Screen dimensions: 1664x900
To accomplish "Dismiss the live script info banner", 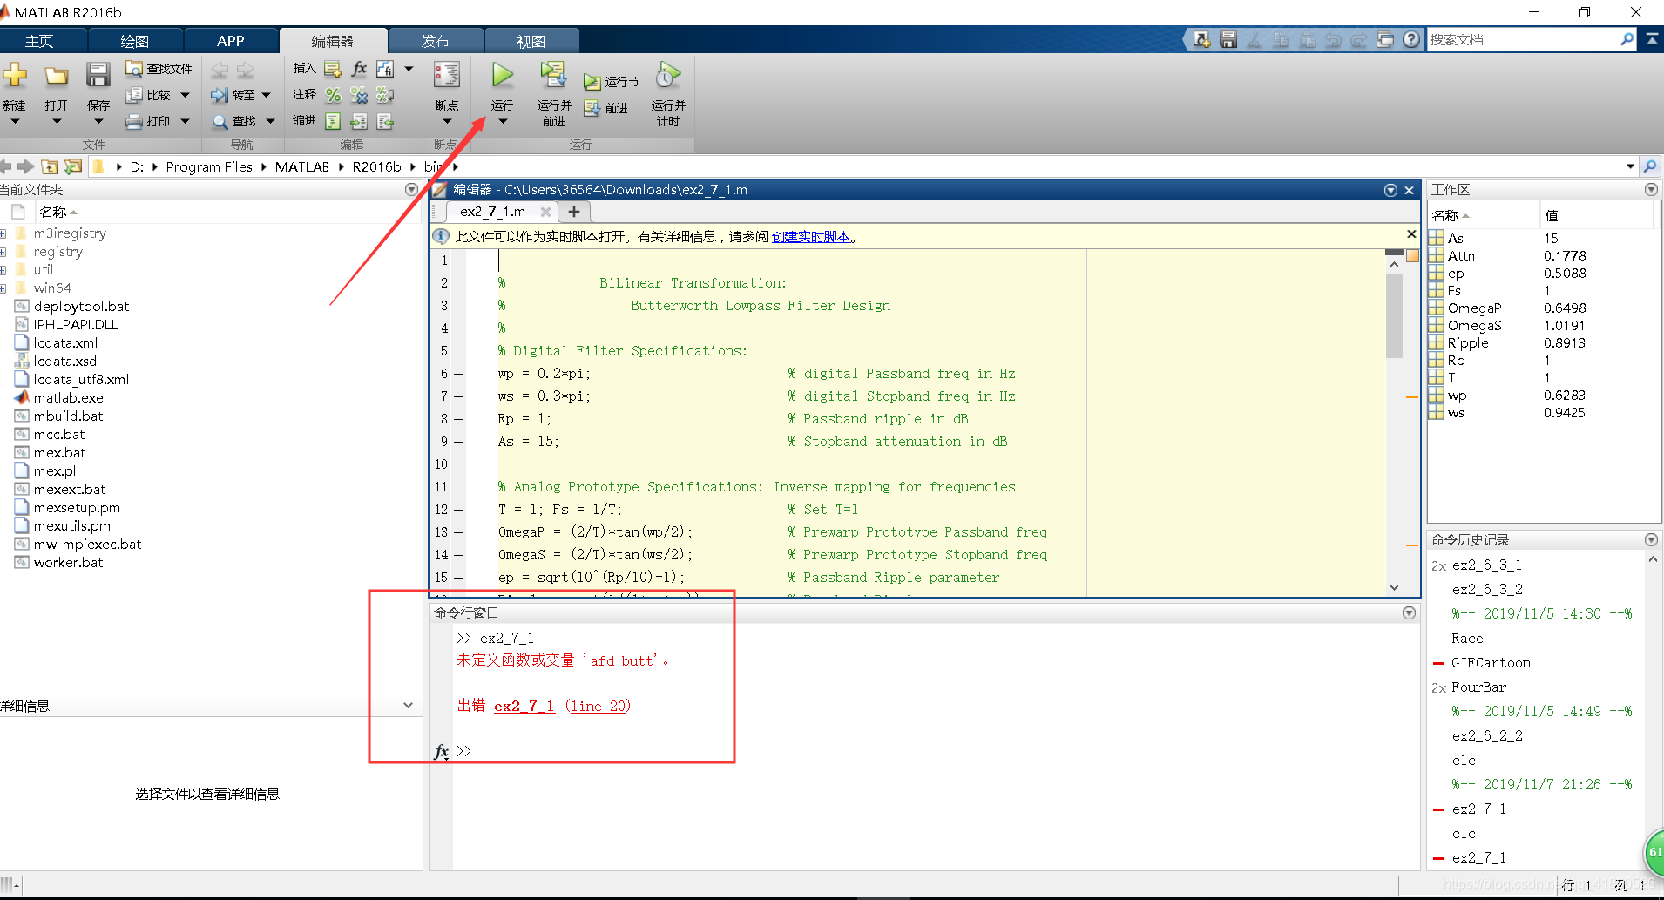I will pyautogui.click(x=1411, y=234).
